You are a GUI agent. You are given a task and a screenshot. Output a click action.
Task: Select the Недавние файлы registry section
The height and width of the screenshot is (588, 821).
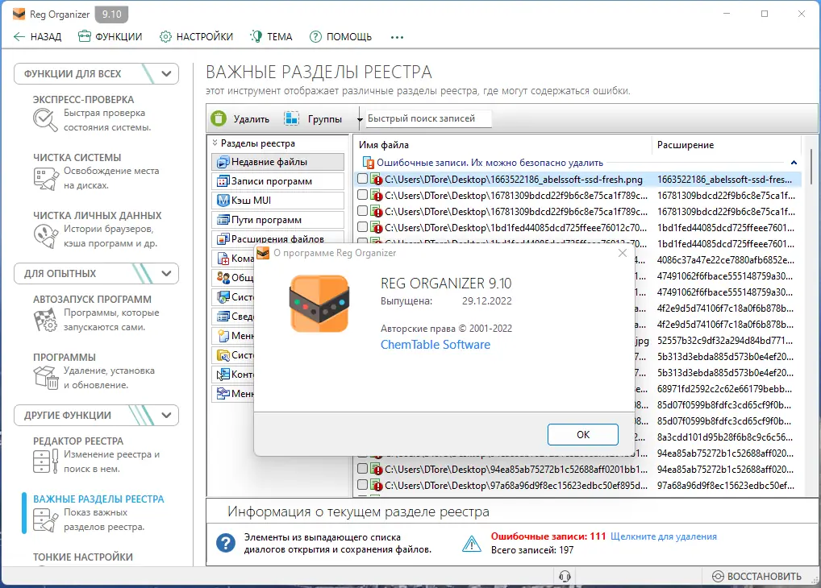pyautogui.click(x=277, y=162)
